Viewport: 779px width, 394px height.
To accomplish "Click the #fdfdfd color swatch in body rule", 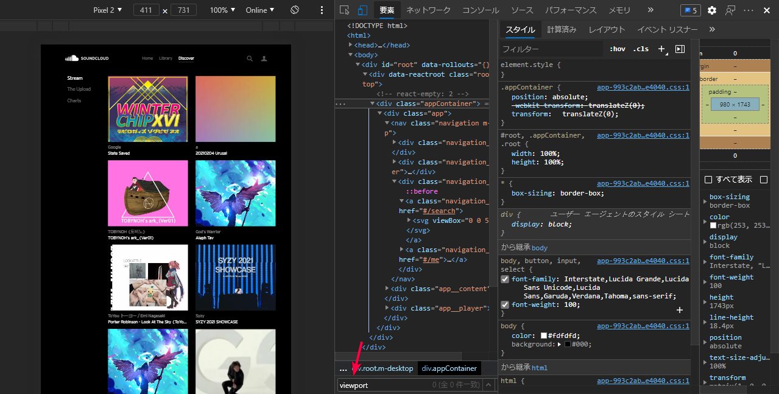I will (x=544, y=336).
